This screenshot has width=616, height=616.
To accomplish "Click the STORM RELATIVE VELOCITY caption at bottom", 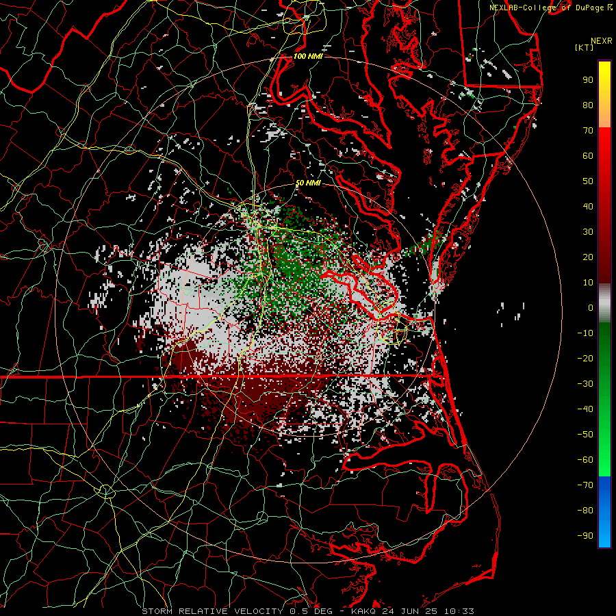I will coord(307,611).
